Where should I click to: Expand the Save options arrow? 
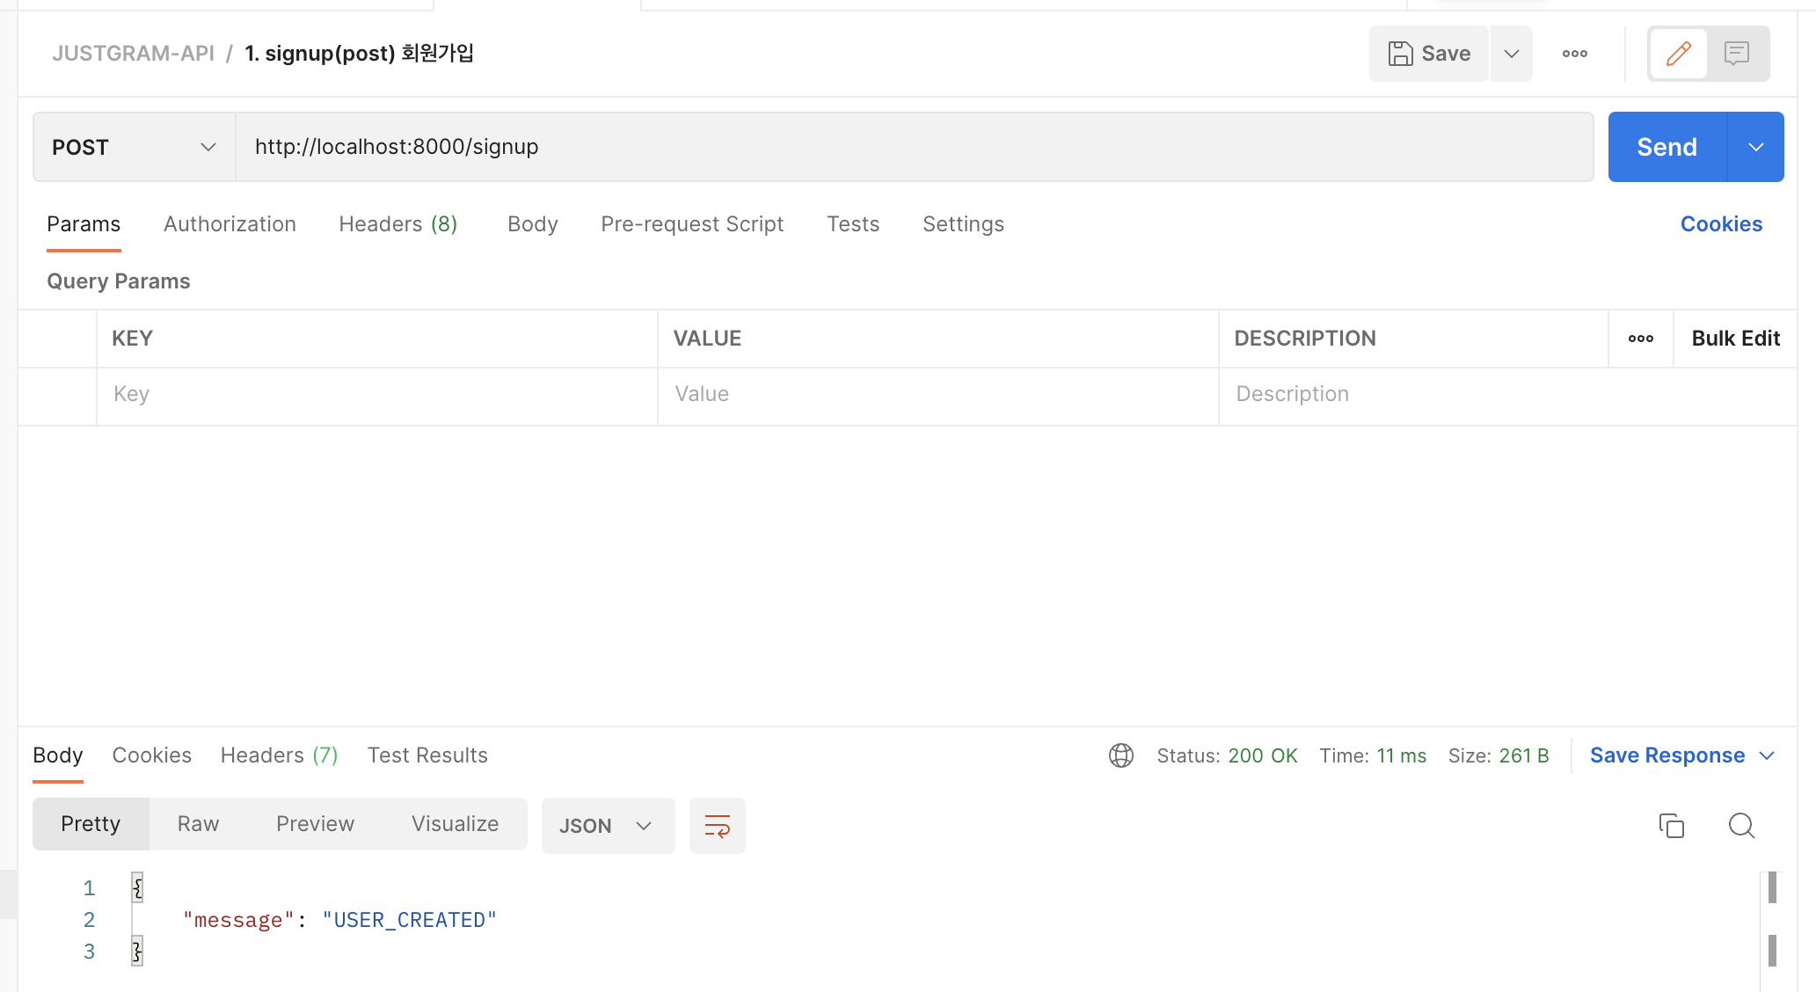click(x=1511, y=54)
